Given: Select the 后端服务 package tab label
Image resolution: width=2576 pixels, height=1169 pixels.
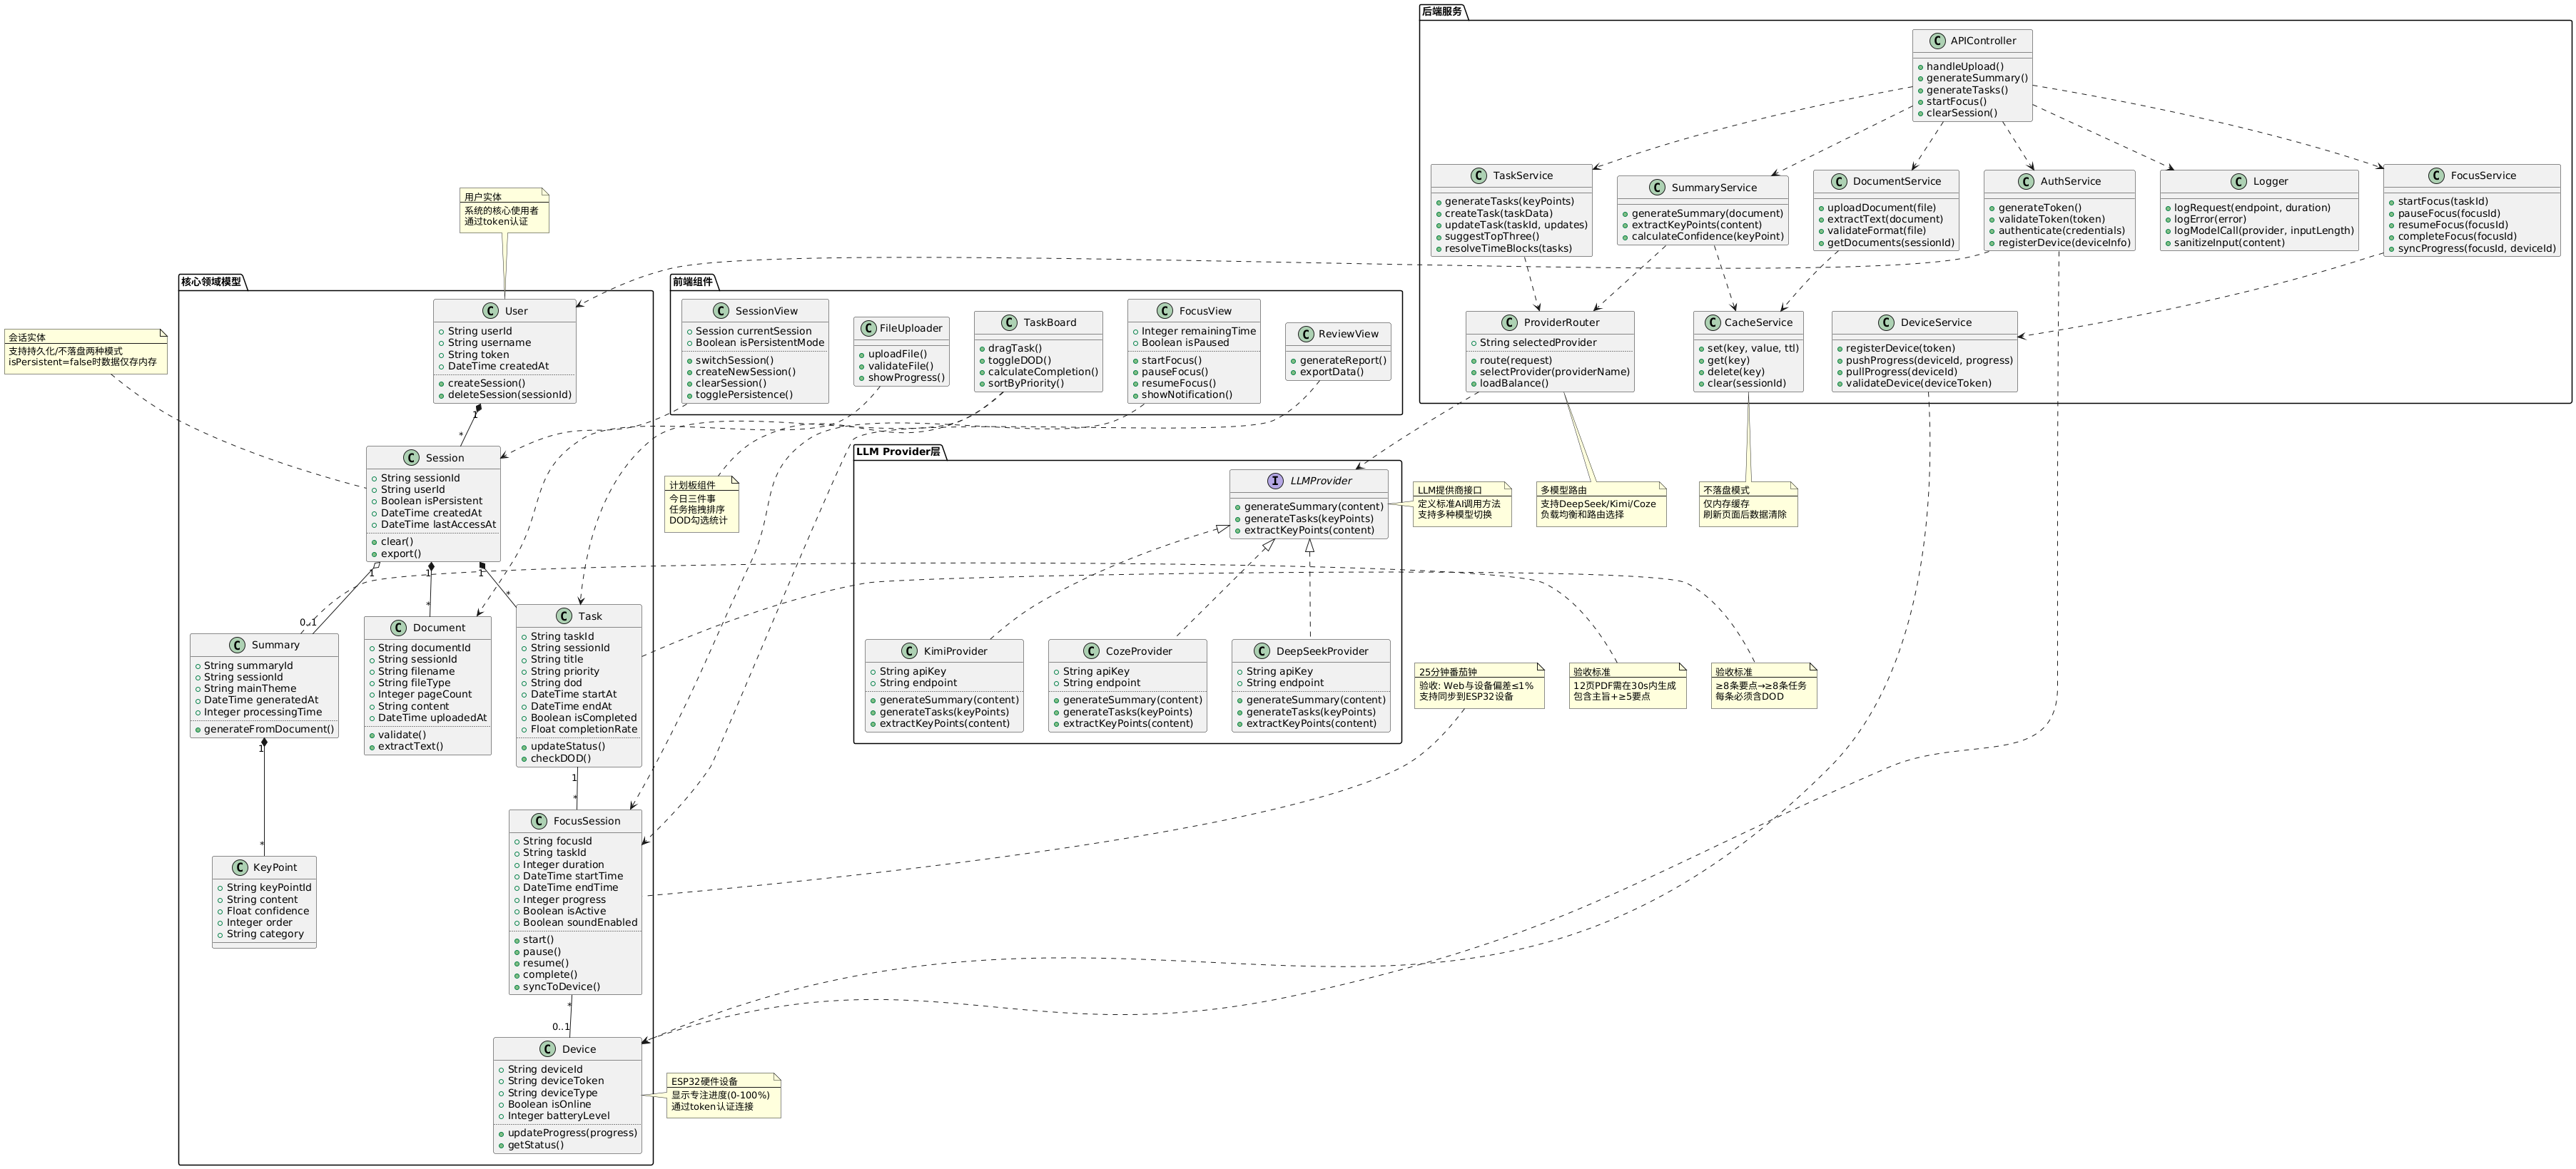Looking at the screenshot, I should 1442,11.
